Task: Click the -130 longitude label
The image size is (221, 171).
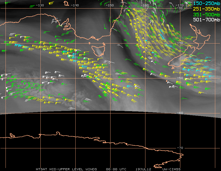Action: click(40, 5)
